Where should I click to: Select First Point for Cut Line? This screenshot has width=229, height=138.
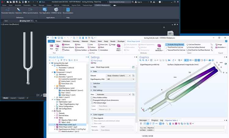pos(174,47)
